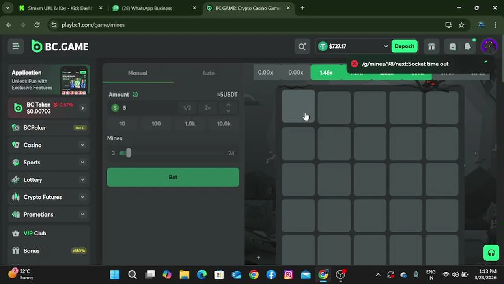504x284 pixels.
Task: Click the browser address bar URL
Action: [x=93, y=25]
